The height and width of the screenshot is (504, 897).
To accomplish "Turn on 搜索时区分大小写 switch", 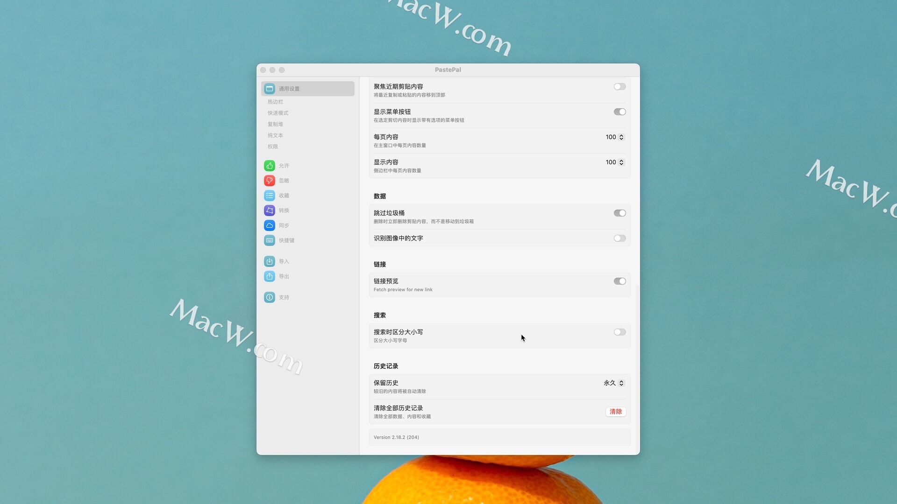I will (619, 332).
